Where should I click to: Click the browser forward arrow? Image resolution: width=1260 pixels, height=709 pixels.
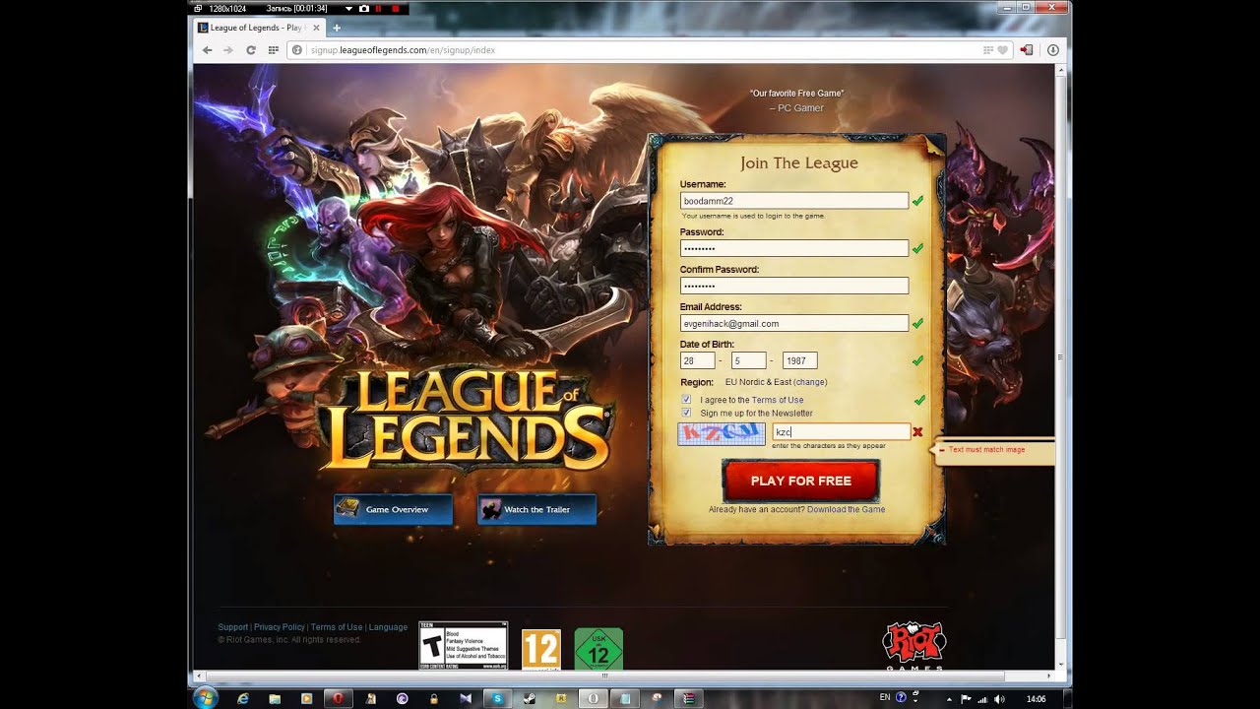coord(228,49)
